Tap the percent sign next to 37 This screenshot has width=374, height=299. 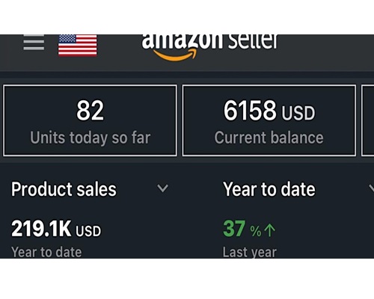point(256,231)
